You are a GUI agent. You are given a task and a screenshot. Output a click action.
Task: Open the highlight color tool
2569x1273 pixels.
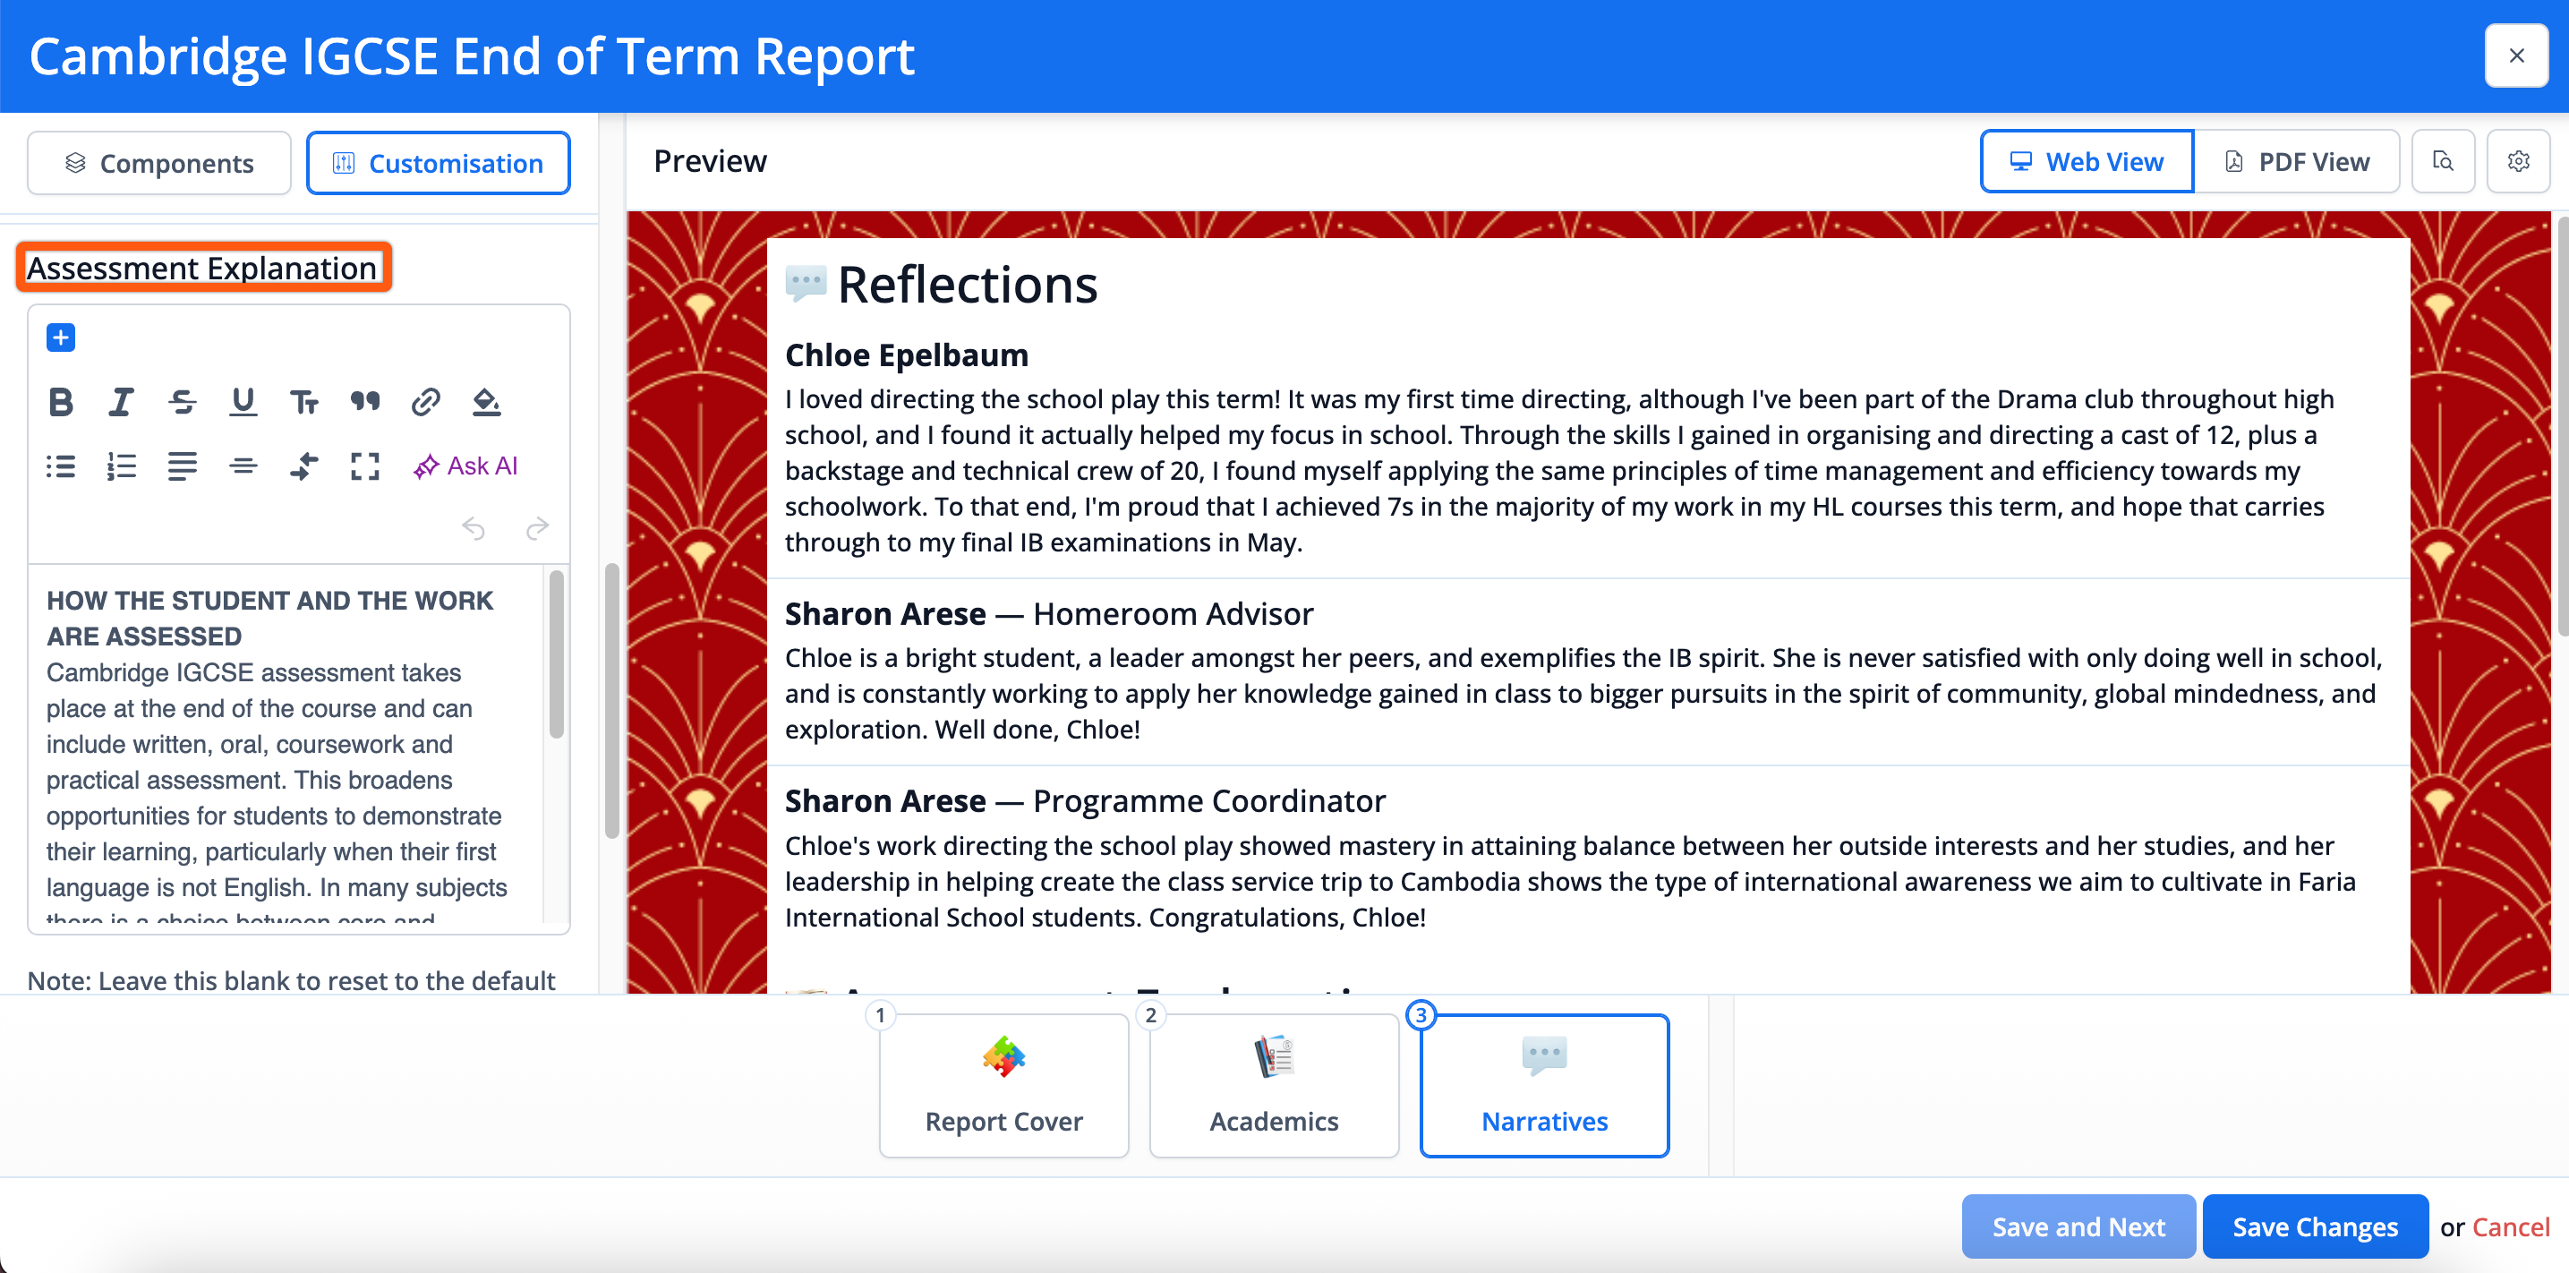[487, 402]
